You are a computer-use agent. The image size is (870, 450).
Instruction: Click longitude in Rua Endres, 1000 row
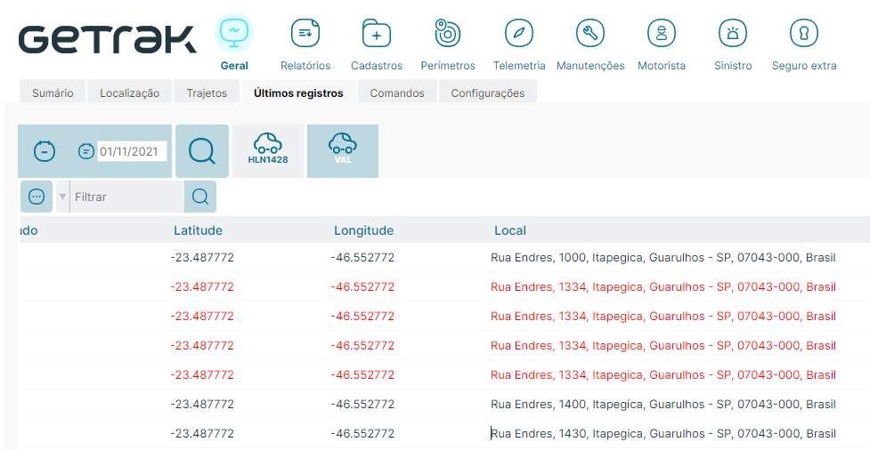click(x=362, y=258)
